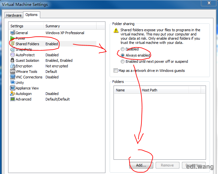The width and height of the screenshot is (218, 174).
Task: Click the yellow warning triangle icon
Action: (116, 30)
